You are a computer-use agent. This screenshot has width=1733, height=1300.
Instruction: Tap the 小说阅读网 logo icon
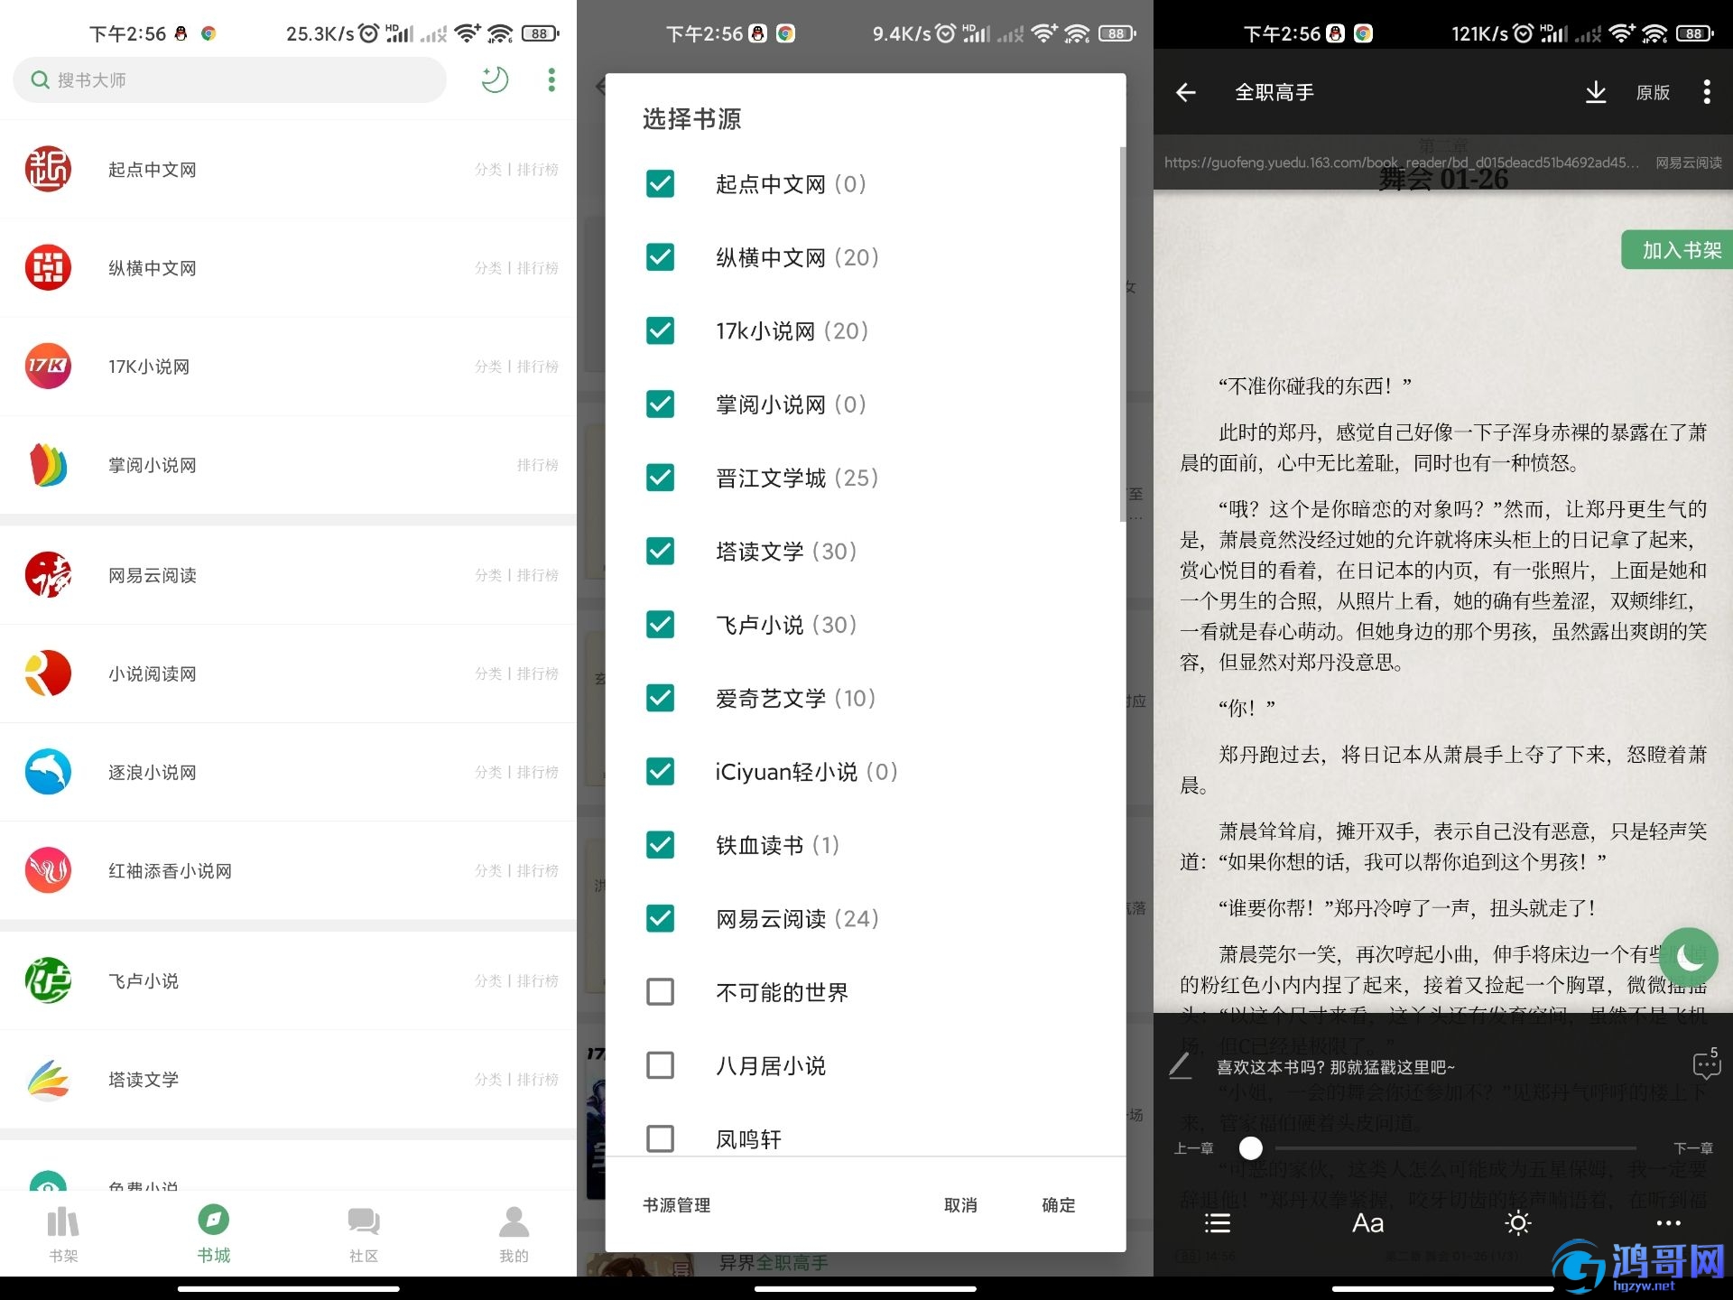point(48,673)
